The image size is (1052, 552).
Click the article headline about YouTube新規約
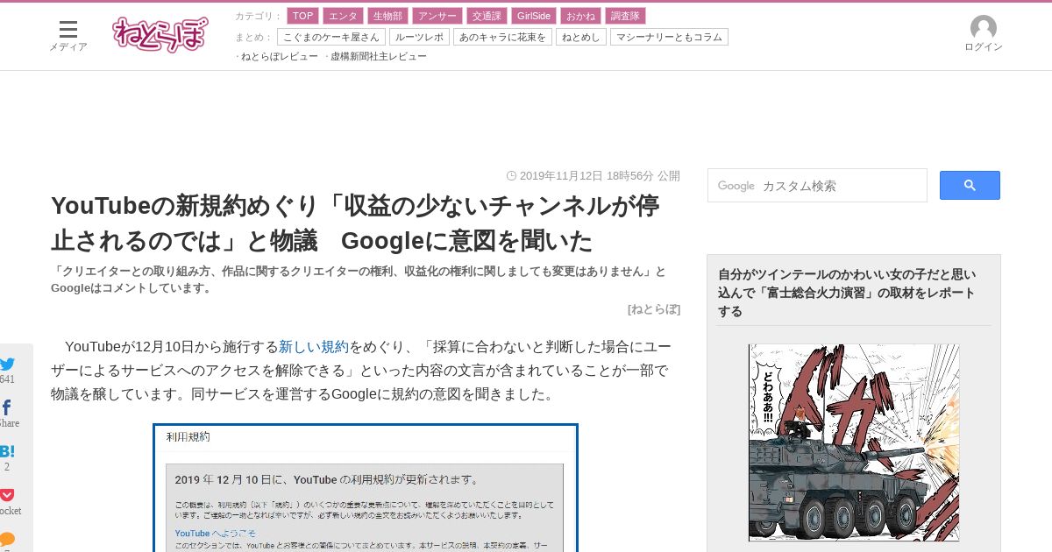(355, 223)
